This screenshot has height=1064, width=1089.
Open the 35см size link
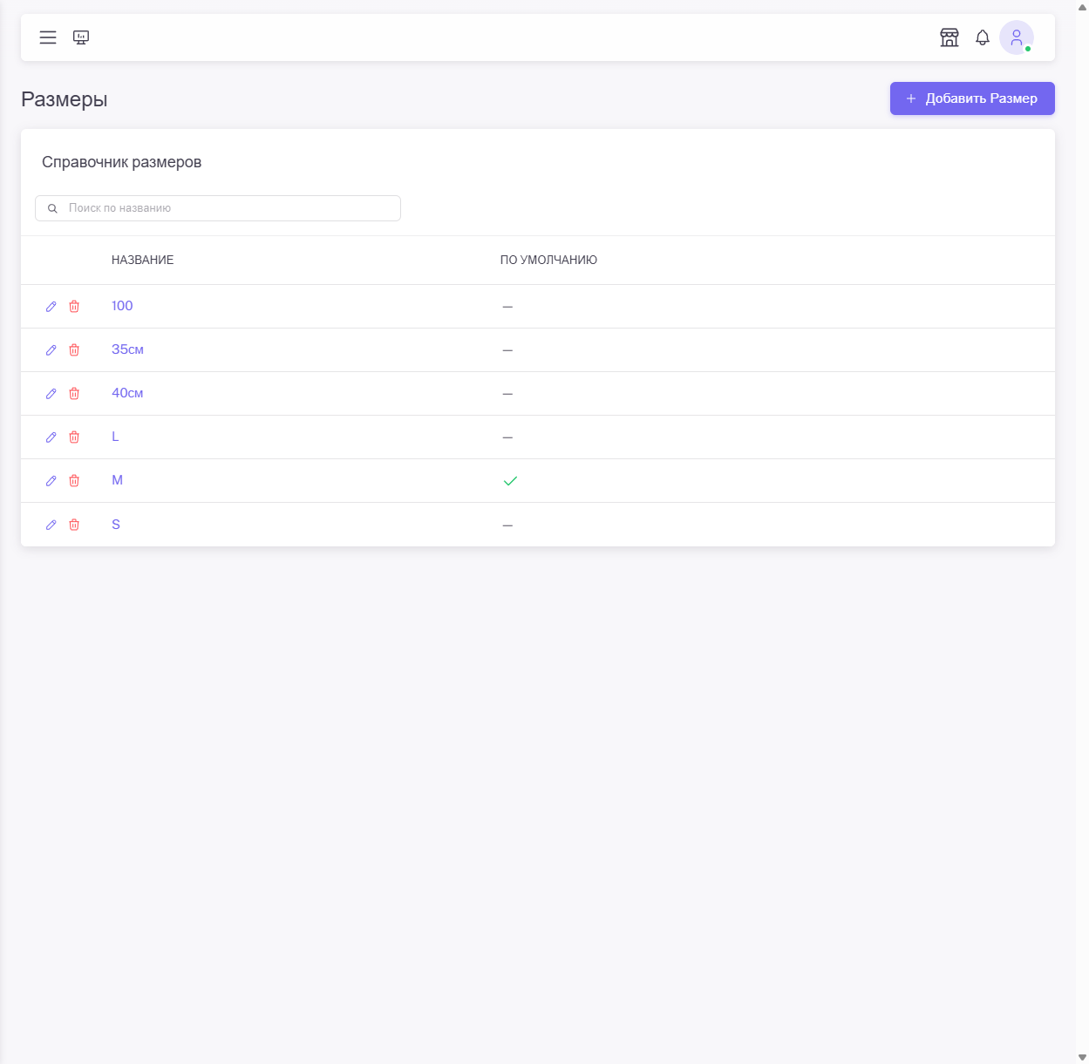(x=127, y=349)
